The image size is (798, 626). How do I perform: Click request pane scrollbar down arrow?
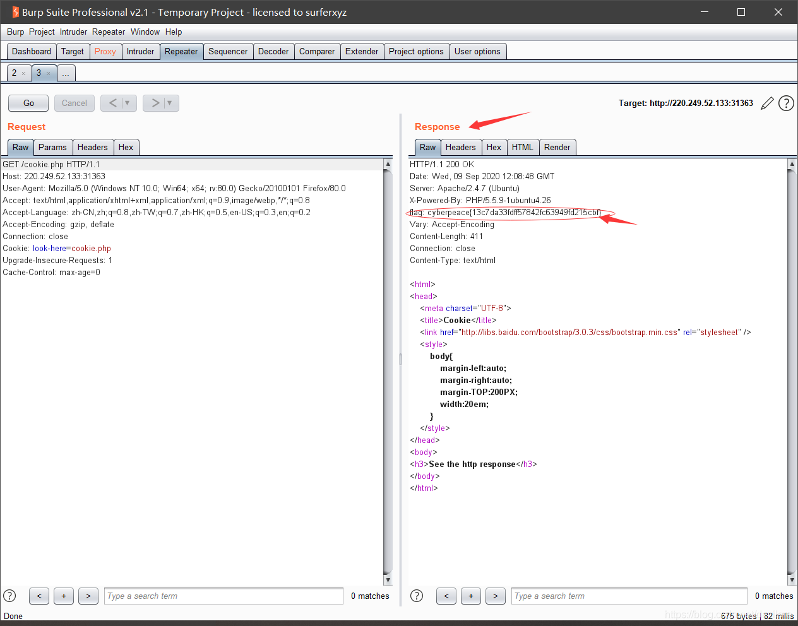(388, 580)
